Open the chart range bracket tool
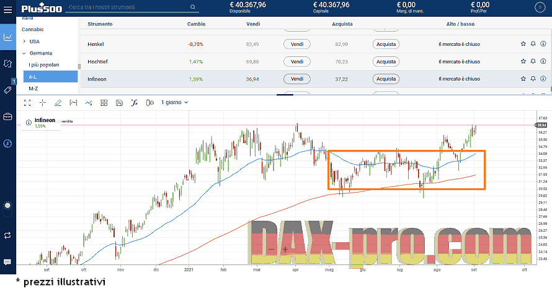This screenshot has width=552, height=288. [x=73, y=103]
